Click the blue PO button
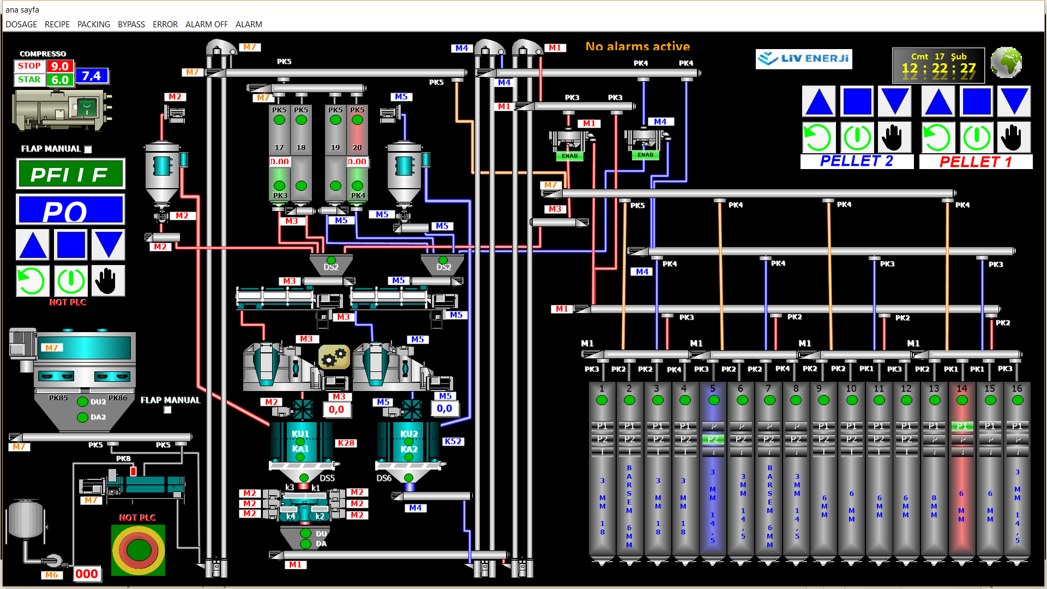This screenshot has height=589, width=1047. (70, 210)
